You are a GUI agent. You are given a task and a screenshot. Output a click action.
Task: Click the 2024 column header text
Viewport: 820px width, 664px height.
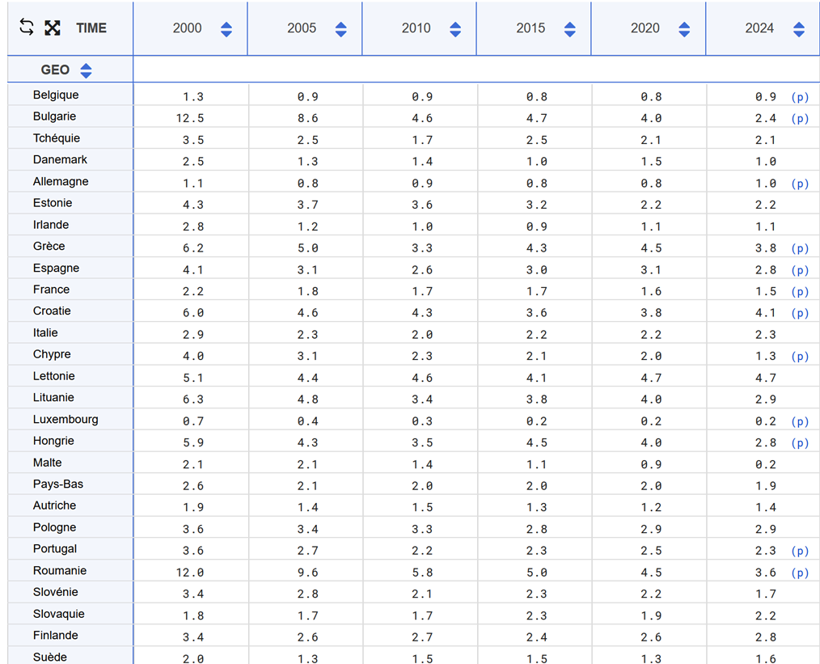point(759,28)
